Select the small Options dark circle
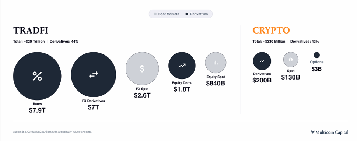The image size is (357, 141). [x=317, y=55]
